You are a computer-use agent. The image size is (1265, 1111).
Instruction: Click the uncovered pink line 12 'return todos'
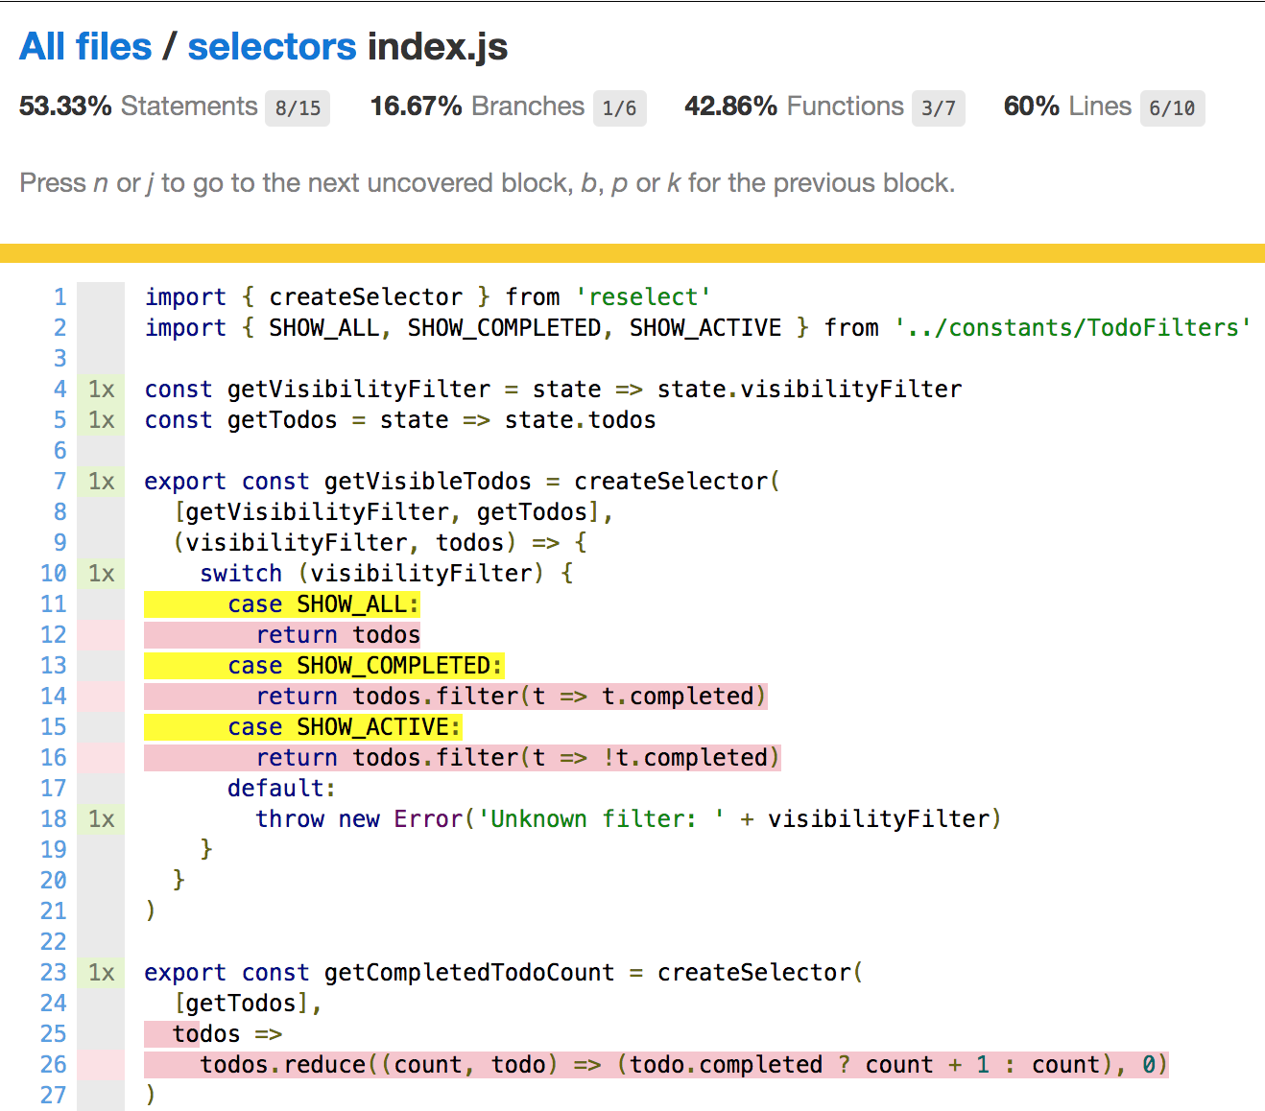(336, 634)
